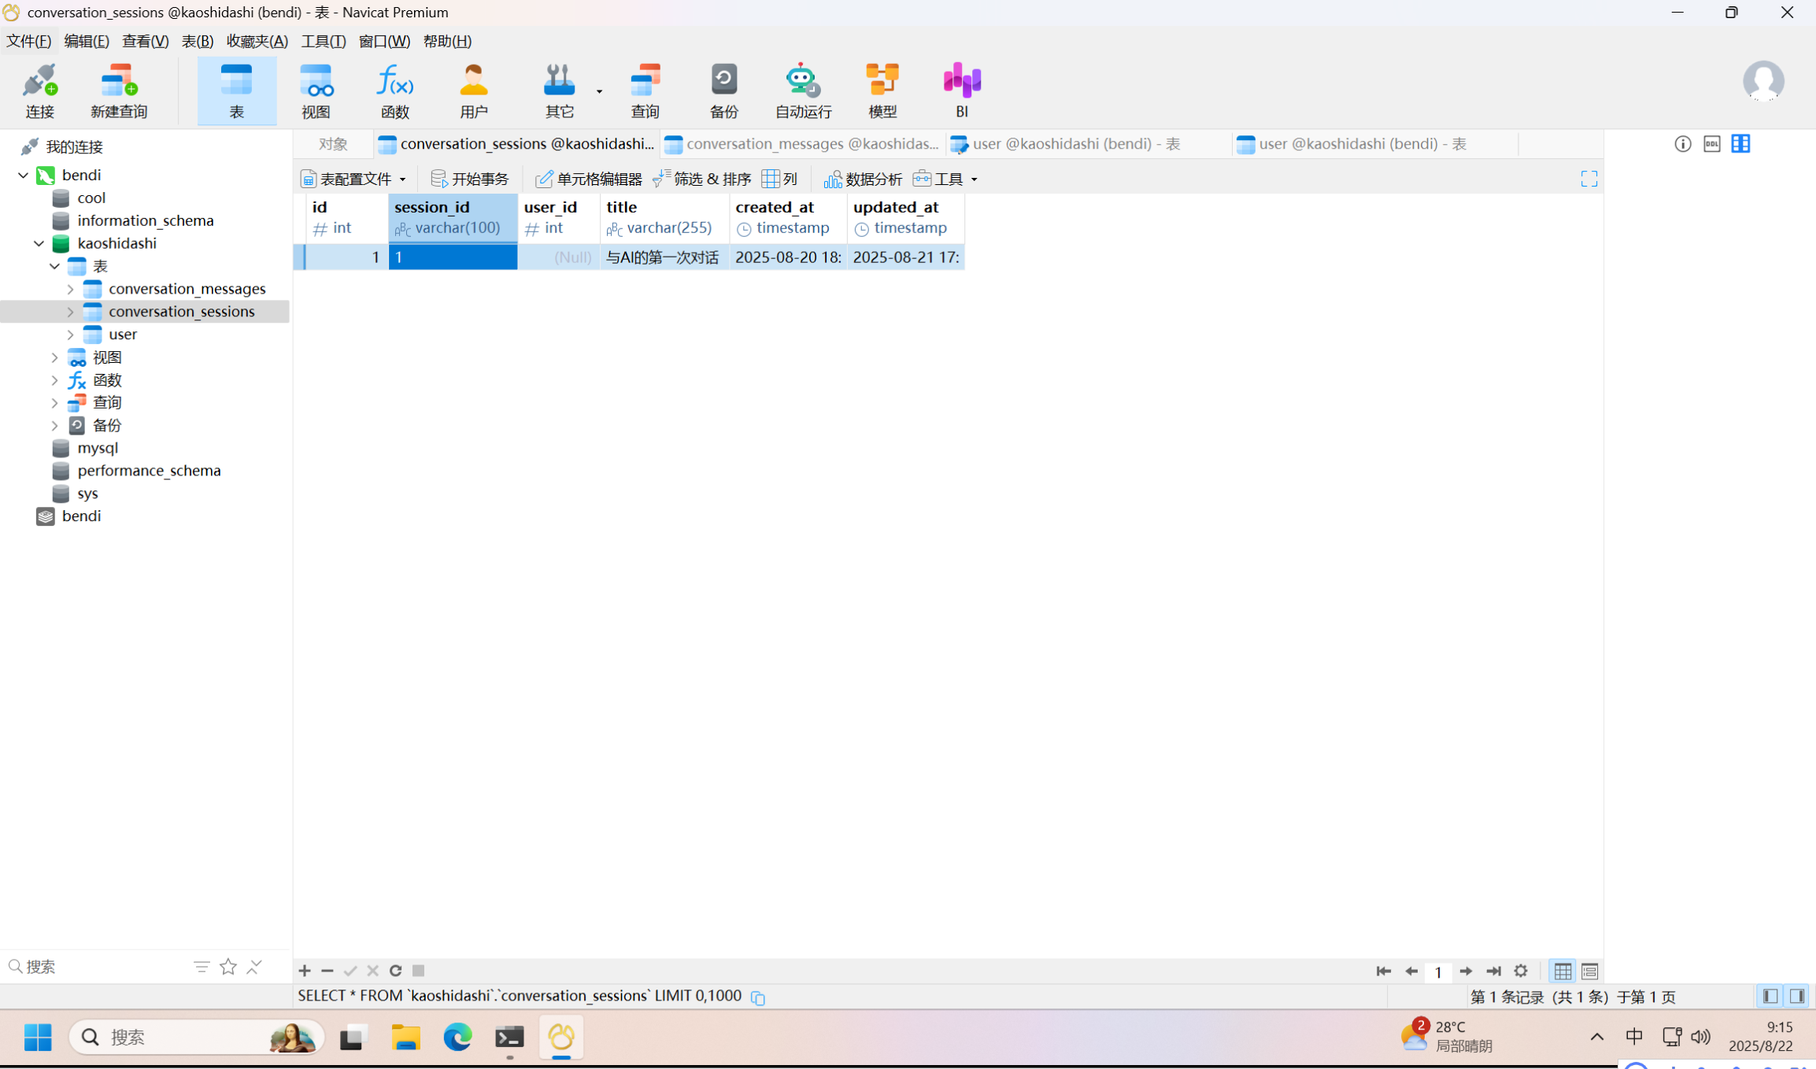The image size is (1816, 1069).
Task: Collapse the 表 tables group
Action: pyautogui.click(x=54, y=267)
